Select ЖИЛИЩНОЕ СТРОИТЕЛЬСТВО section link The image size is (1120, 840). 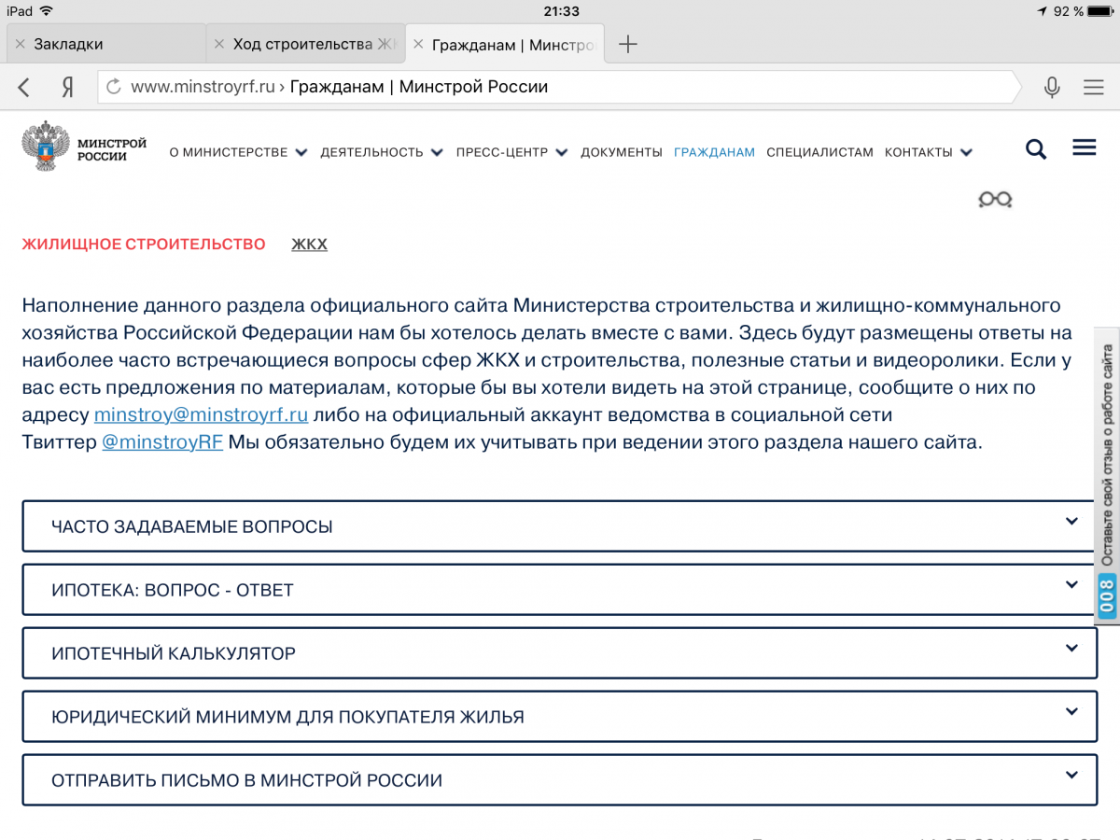pyautogui.click(x=144, y=245)
